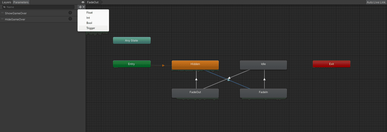This screenshot has height=132, width=387.
Task: Toggle the eye visibility icon
Action: point(83,2)
